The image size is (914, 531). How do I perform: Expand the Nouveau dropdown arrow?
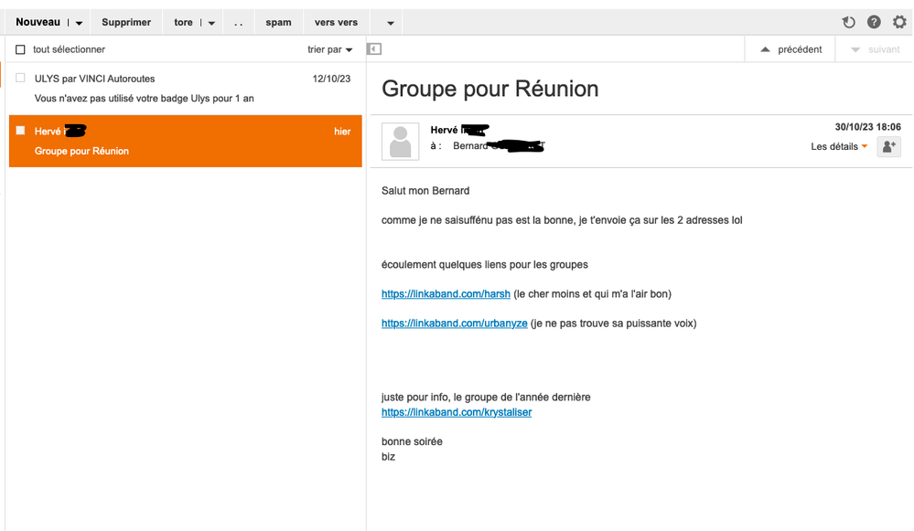[x=80, y=23]
